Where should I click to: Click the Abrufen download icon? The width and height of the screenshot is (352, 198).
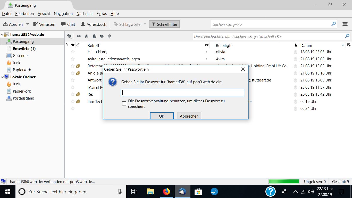tap(5, 24)
